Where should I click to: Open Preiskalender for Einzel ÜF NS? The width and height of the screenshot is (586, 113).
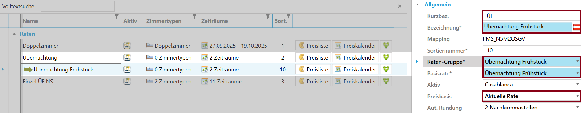(x=355, y=81)
